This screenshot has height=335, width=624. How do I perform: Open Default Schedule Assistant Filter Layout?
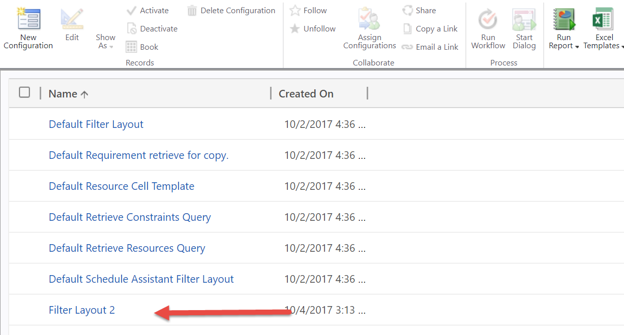click(141, 279)
